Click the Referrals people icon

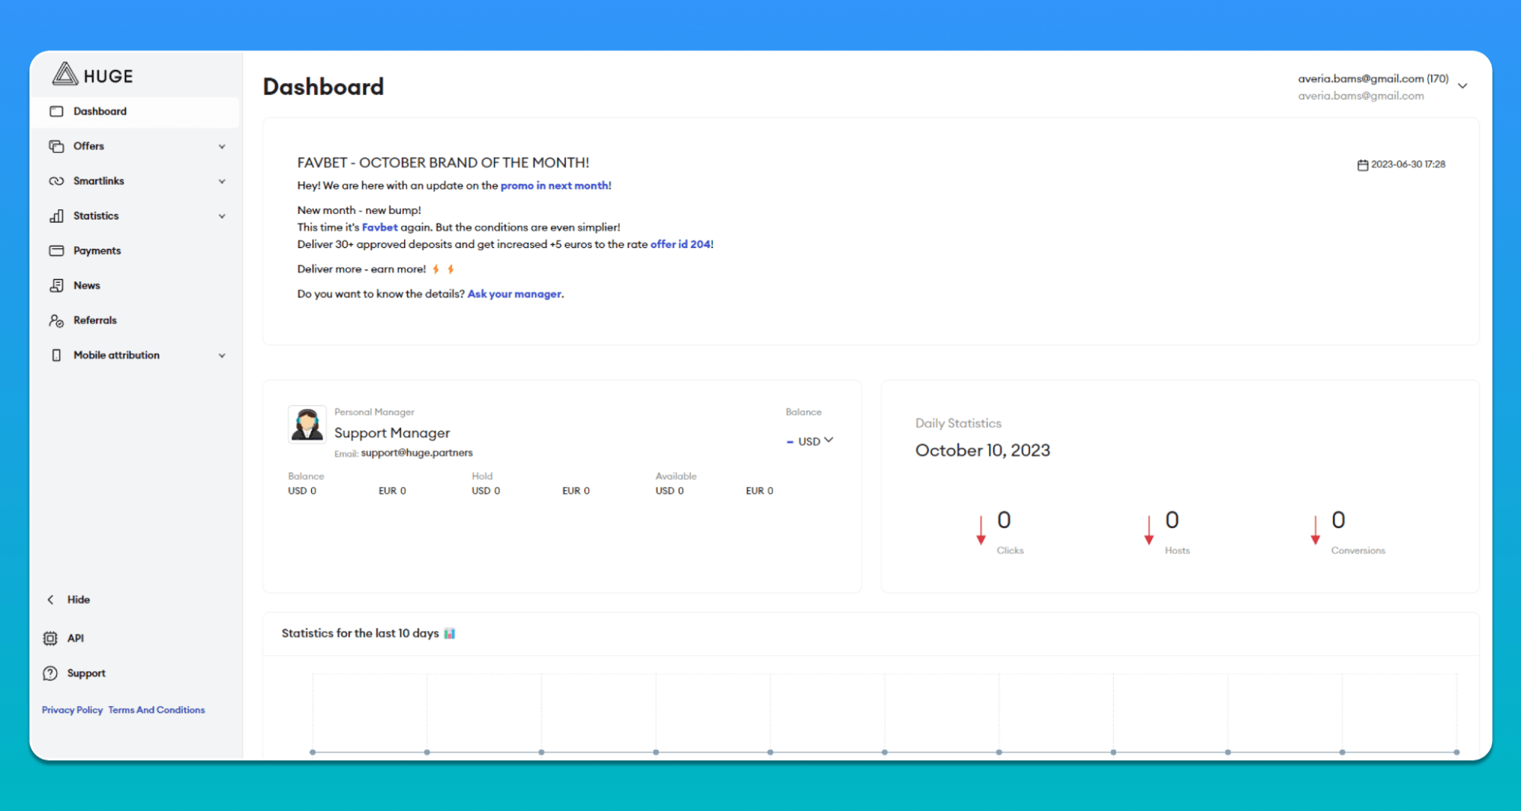tap(56, 321)
